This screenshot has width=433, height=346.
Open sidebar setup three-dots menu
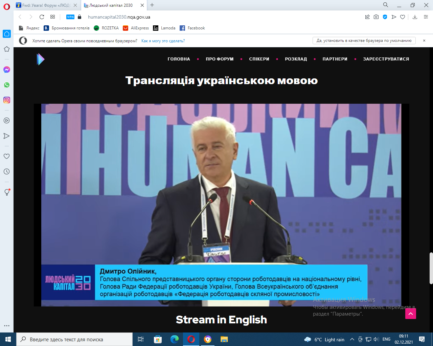pyautogui.click(x=7, y=326)
